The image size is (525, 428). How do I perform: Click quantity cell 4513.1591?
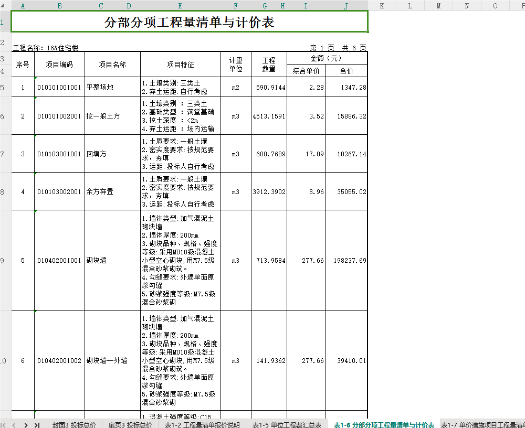[269, 116]
